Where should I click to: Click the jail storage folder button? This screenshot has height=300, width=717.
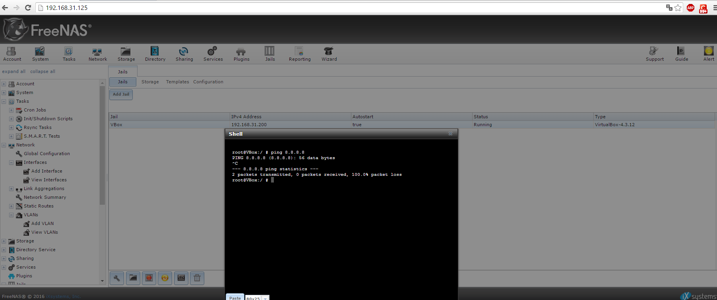point(133,278)
